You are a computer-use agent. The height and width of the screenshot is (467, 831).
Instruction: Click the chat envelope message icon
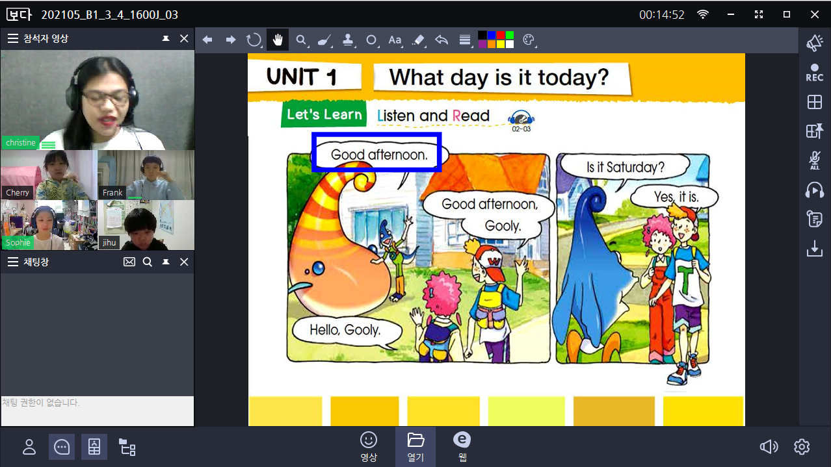[129, 262]
